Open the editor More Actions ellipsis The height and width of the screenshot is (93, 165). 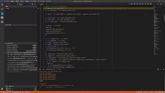pos(163,4)
